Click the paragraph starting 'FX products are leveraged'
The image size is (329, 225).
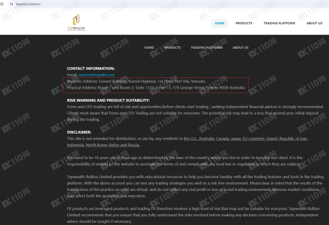point(193,215)
